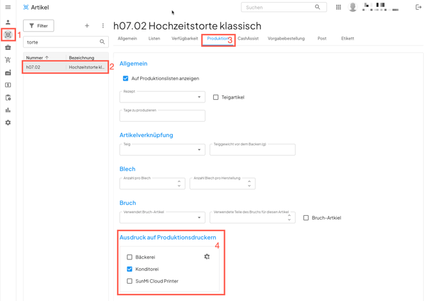Image resolution: width=429 pixels, height=301 pixels.
Task: Open the factory production sidebar icon
Action: pyautogui.click(x=8, y=72)
